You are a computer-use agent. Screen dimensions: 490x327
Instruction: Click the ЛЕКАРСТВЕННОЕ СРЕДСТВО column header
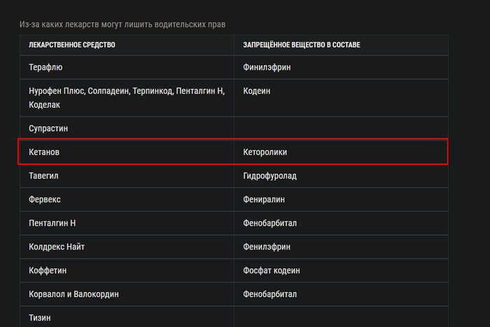pos(72,45)
